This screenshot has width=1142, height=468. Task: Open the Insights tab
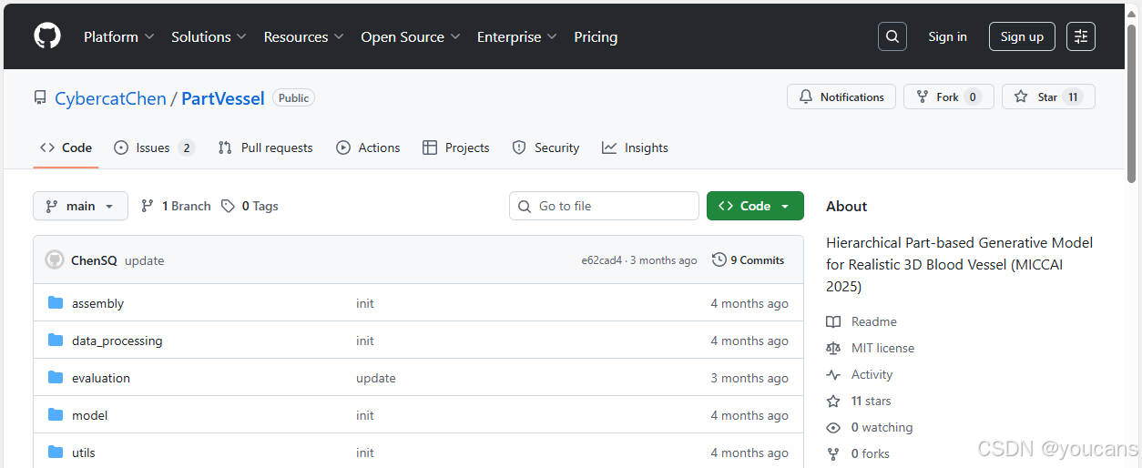pos(635,148)
